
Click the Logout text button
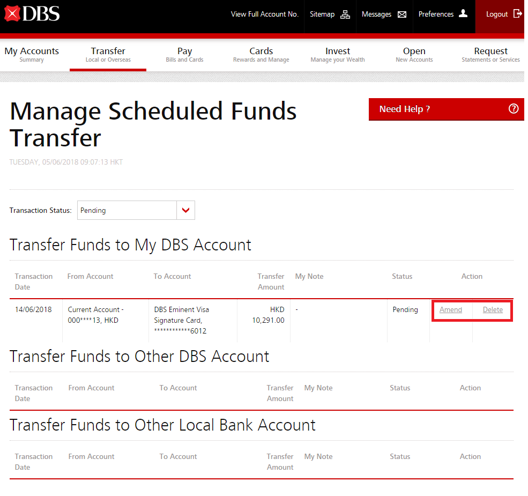[x=496, y=14]
